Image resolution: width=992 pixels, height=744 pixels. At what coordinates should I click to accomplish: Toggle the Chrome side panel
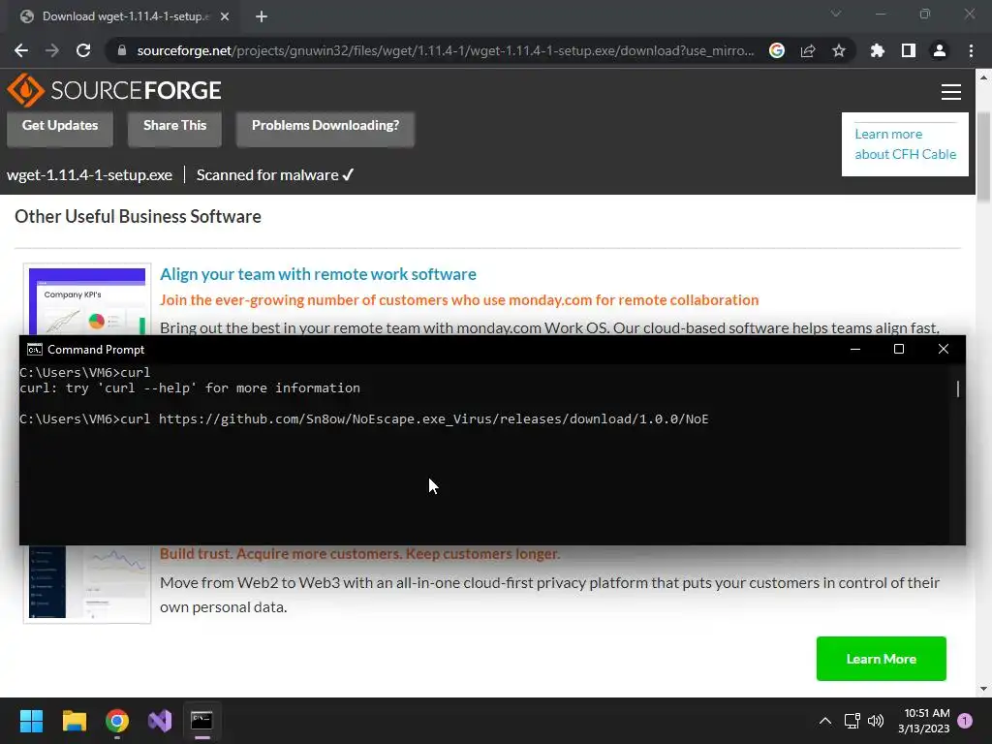(x=909, y=50)
